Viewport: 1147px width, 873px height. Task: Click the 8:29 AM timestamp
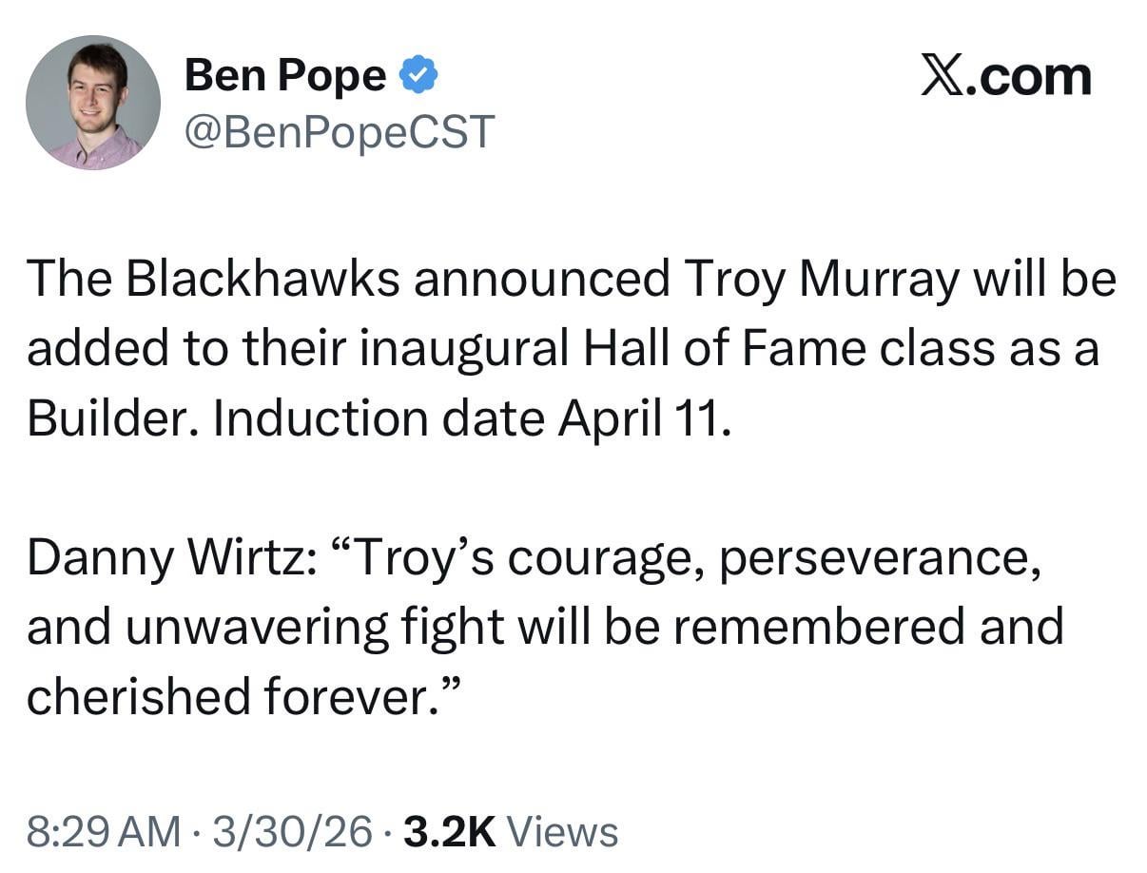pos(103,831)
